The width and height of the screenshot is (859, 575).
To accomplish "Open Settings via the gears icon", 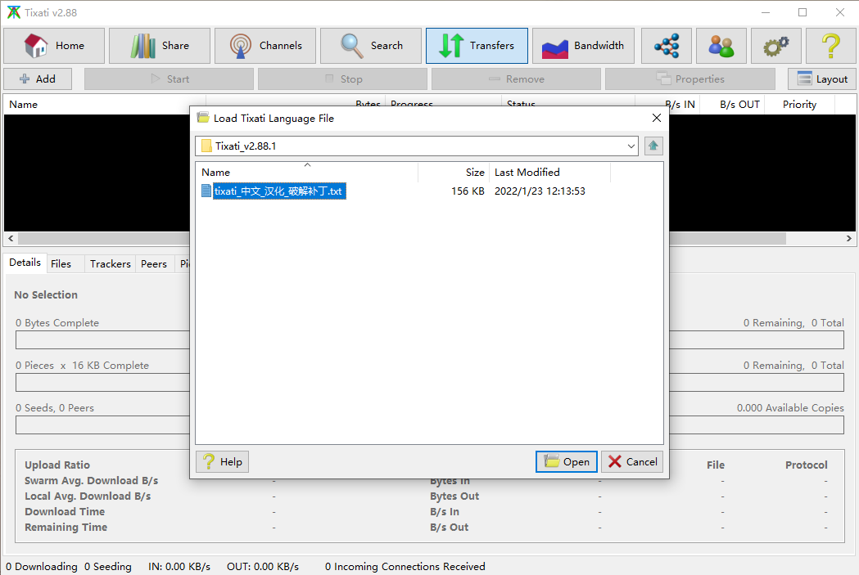I will (775, 46).
